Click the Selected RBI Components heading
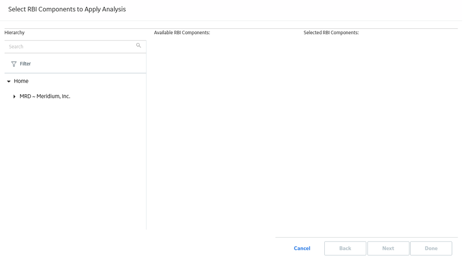463x264 pixels. 331,32
